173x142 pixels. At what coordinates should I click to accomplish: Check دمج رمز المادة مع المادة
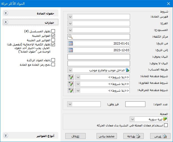pos(53,65)
